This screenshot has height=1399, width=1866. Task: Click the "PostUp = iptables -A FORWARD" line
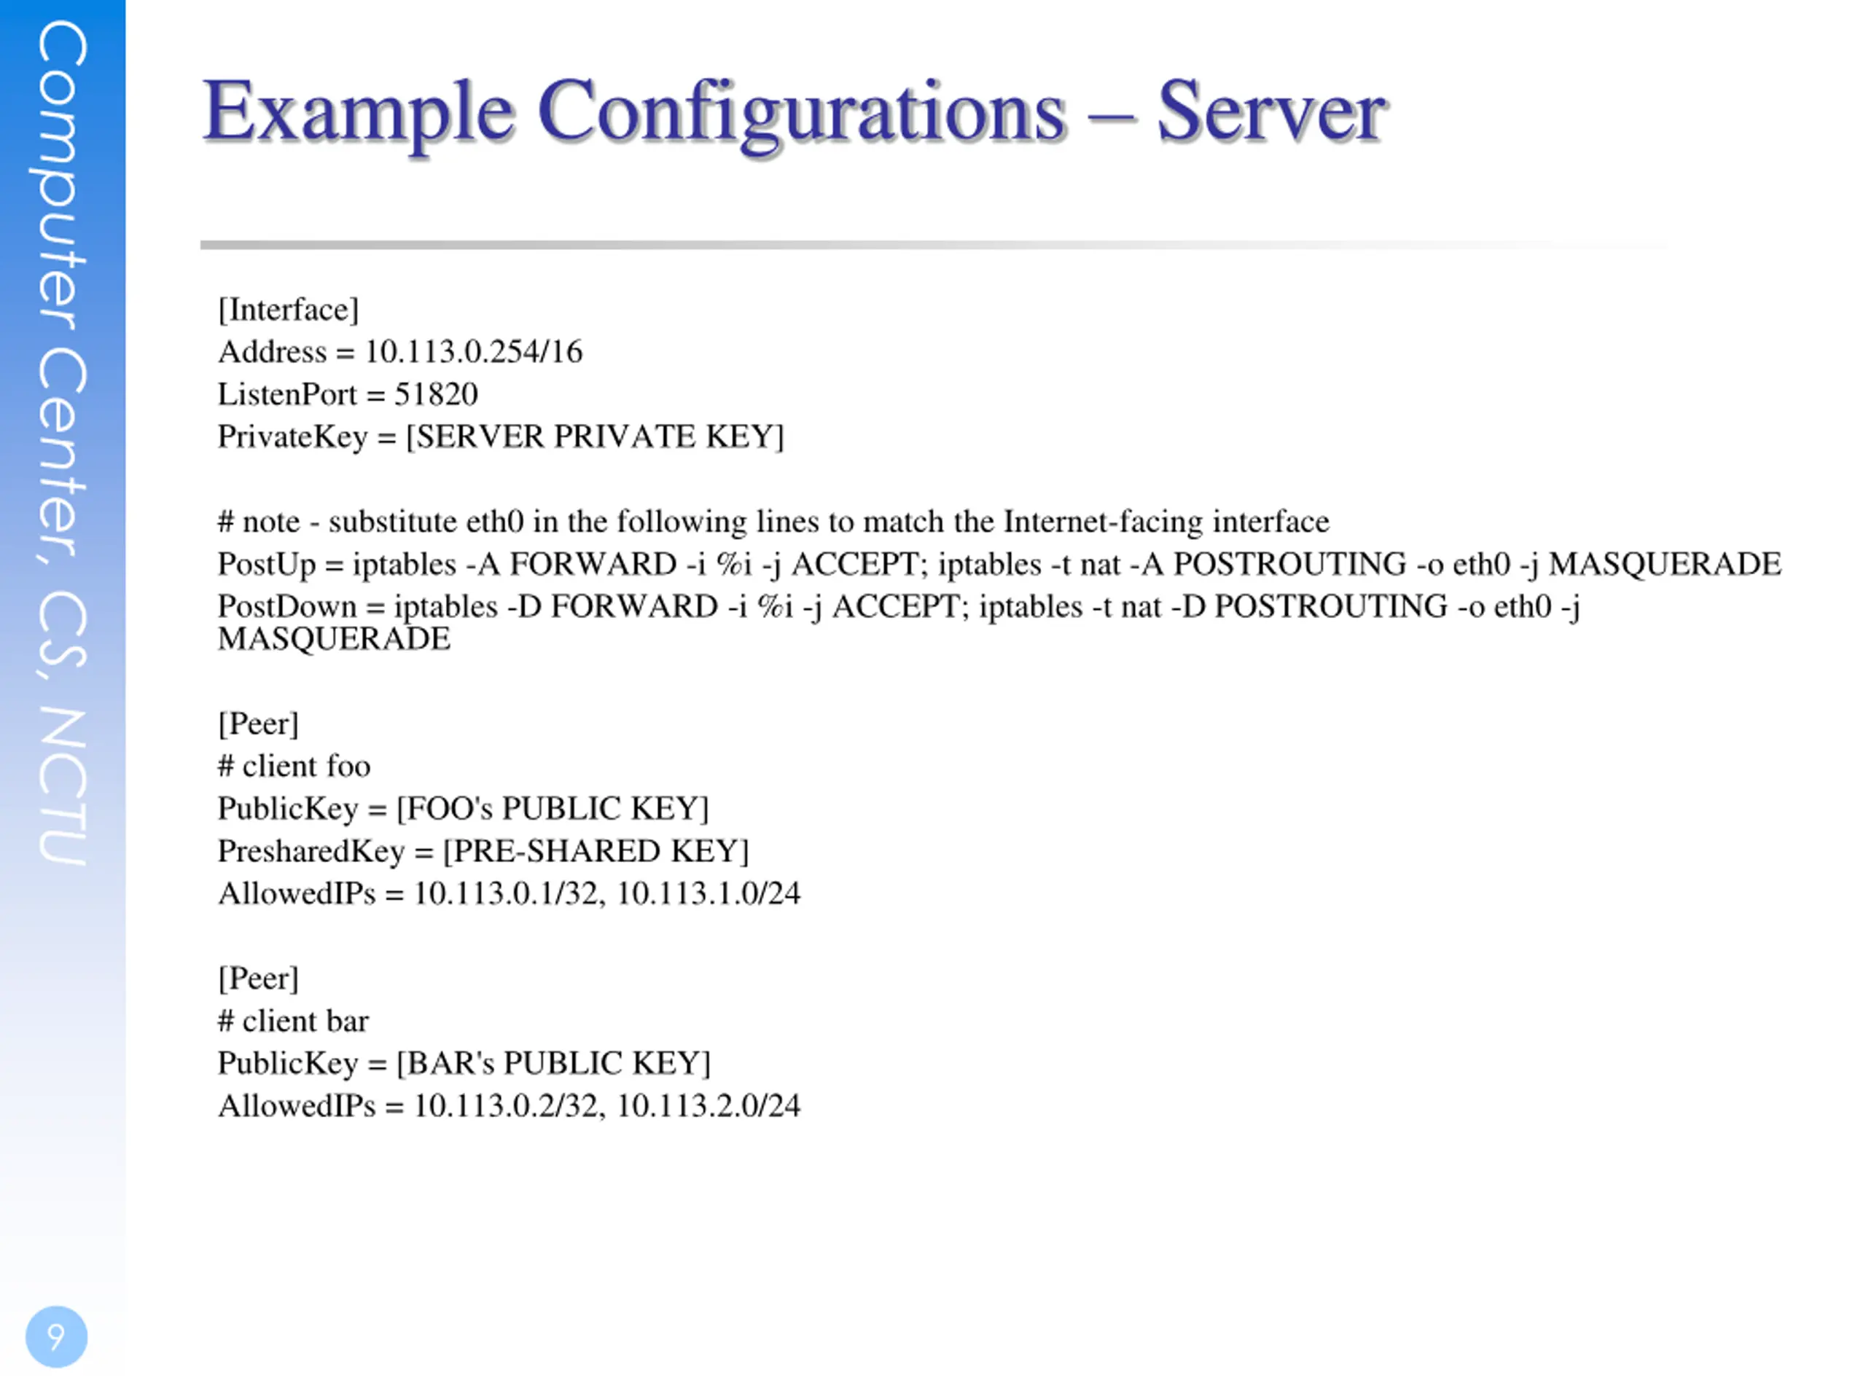(x=999, y=564)
